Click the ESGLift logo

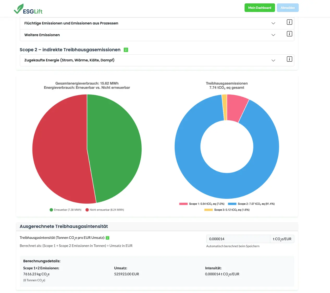[28, 9]
